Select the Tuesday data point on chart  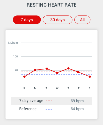pyautogui.click(x=47, y=69)
